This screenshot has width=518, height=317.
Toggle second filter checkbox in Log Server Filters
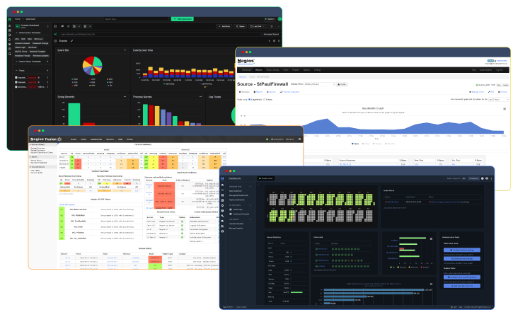(x=16, y=82)
